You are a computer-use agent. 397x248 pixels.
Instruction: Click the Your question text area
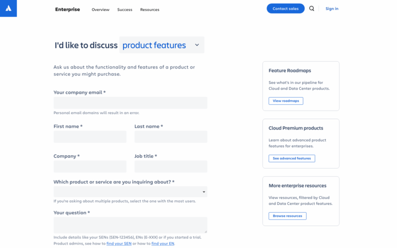click(x=131, y=225)
